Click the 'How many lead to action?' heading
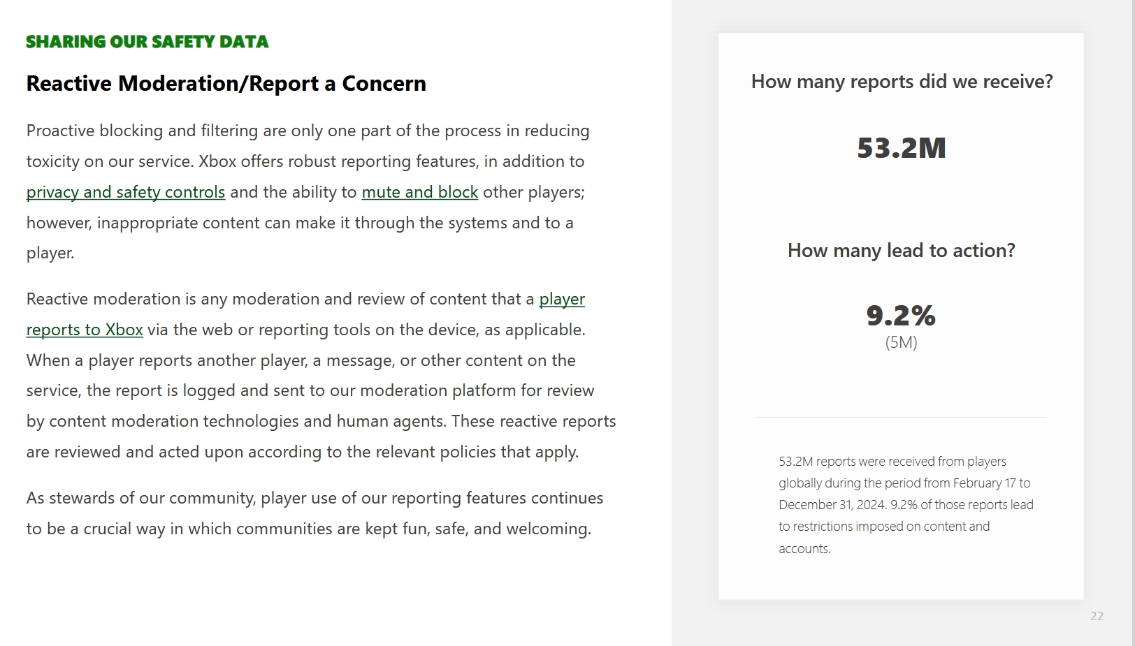This screenshot has height=646, width=1135. (x=901, y=251)
